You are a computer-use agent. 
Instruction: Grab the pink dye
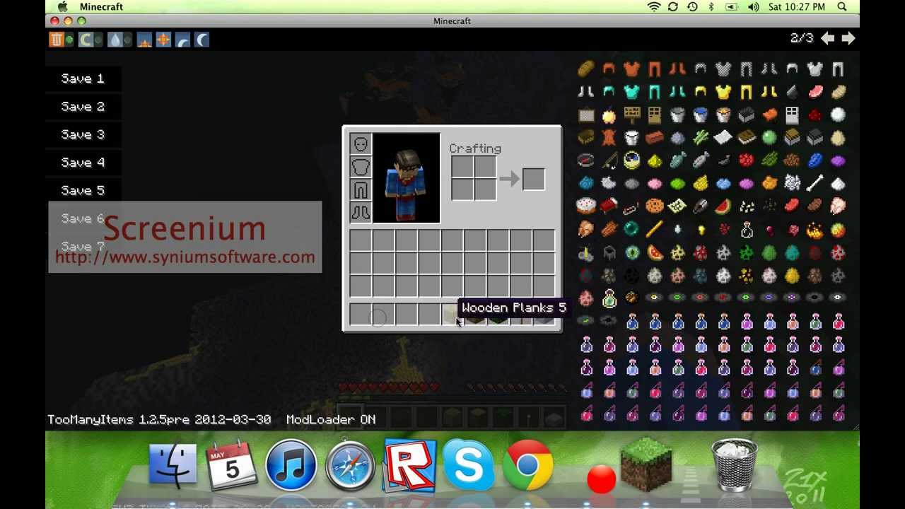click(655, 183)
